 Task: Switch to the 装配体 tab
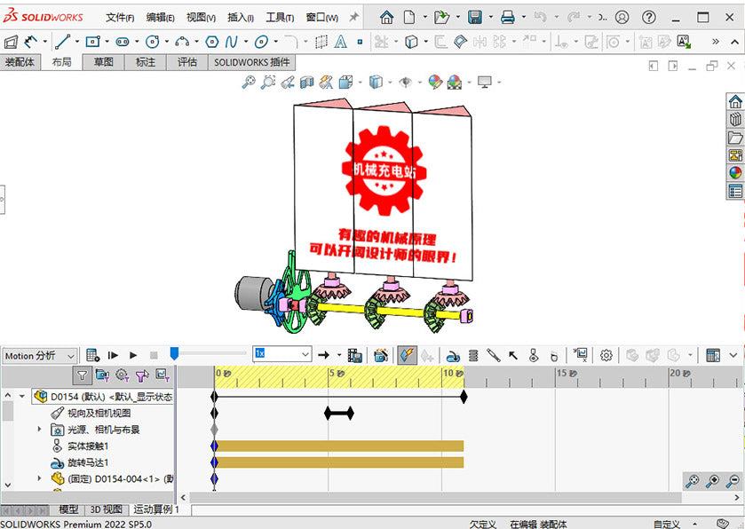click(x=20, y=62)
